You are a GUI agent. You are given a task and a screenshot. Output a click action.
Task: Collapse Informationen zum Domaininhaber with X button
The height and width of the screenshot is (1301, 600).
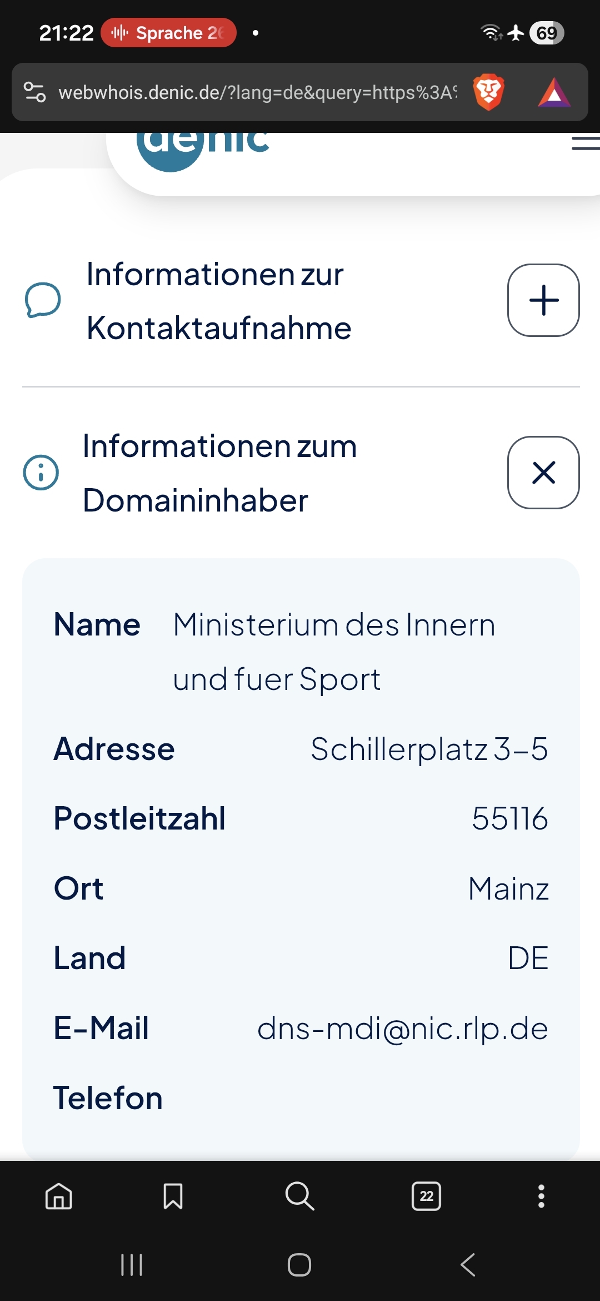pos(543,473)
